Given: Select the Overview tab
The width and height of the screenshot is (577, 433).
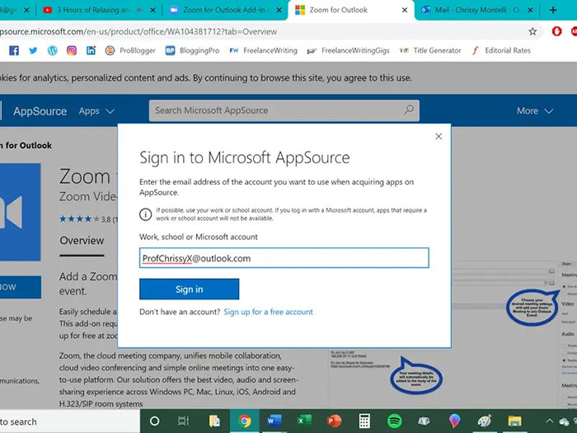Looking at the screenshot, I should pos(82,241).
